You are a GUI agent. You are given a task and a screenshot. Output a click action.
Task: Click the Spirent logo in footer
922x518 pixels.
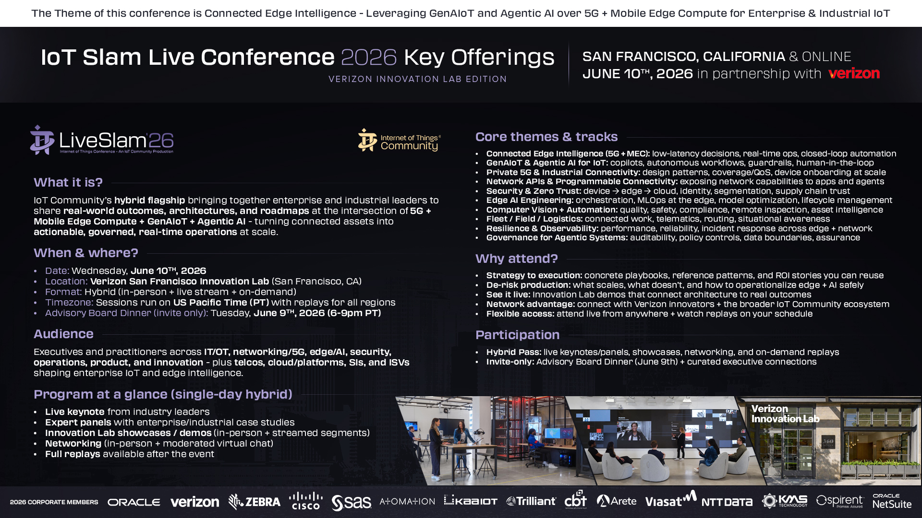pyautogui.click(x=839, y=501)
